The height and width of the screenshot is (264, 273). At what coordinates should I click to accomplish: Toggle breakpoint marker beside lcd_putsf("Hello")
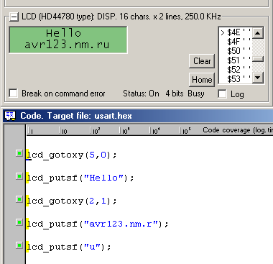19,176
